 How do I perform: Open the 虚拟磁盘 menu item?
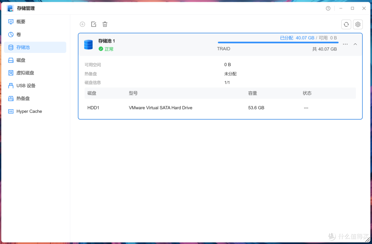[35, 73]
